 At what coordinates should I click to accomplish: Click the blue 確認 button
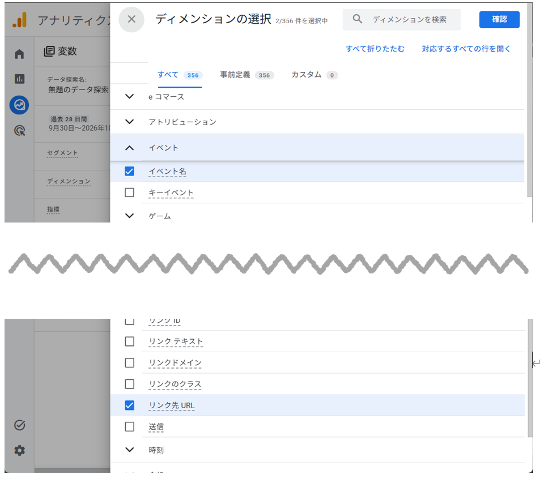[x=499, y=20]
